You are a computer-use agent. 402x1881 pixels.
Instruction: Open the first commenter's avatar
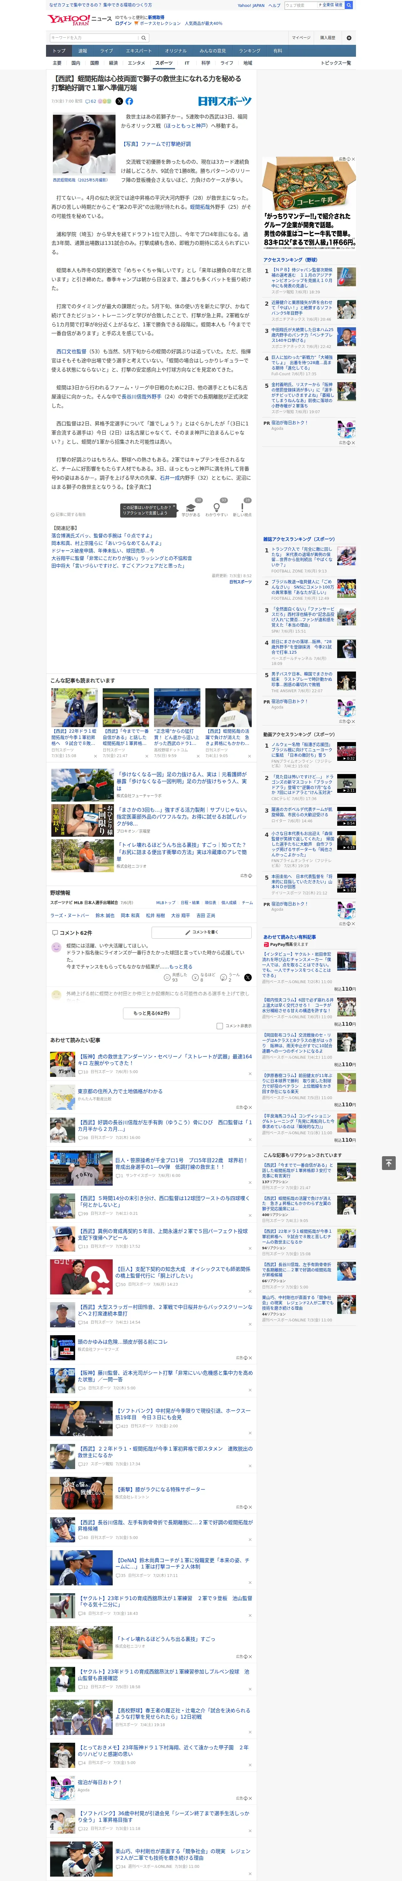tap(57, 947)
